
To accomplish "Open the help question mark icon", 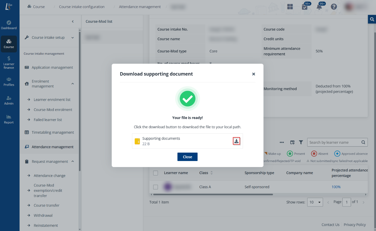I will pyautogui.click(x=334, y=7).
